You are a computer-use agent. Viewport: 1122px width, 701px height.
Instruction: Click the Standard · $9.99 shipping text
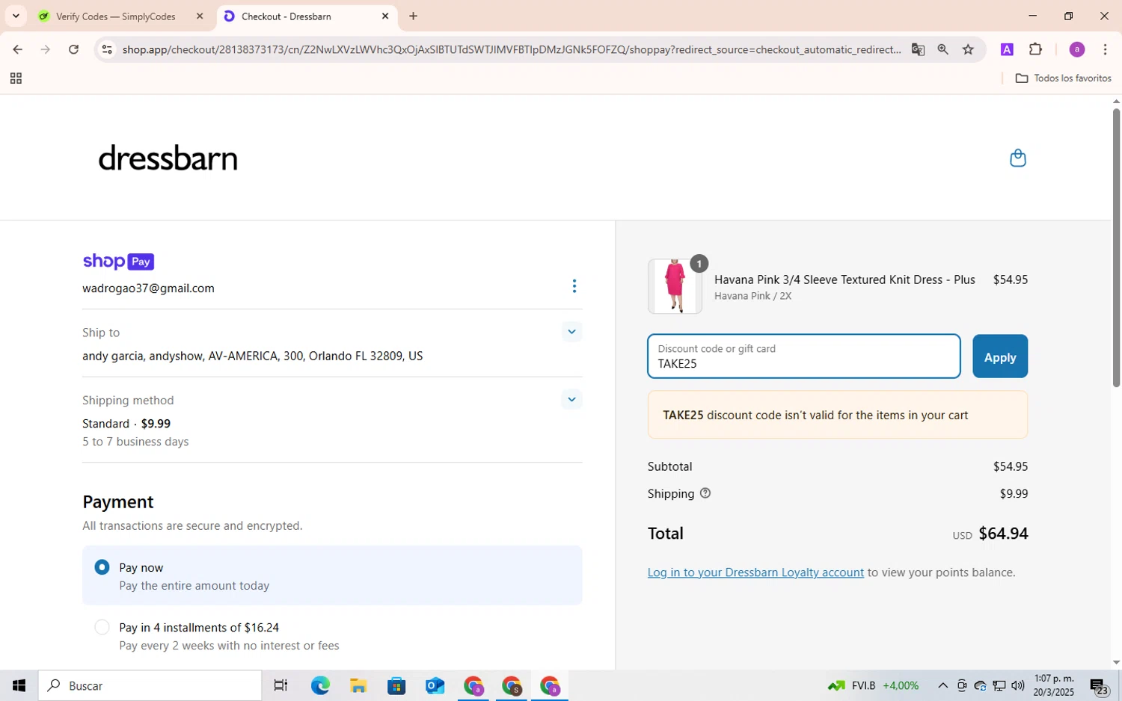click(126, 424)
